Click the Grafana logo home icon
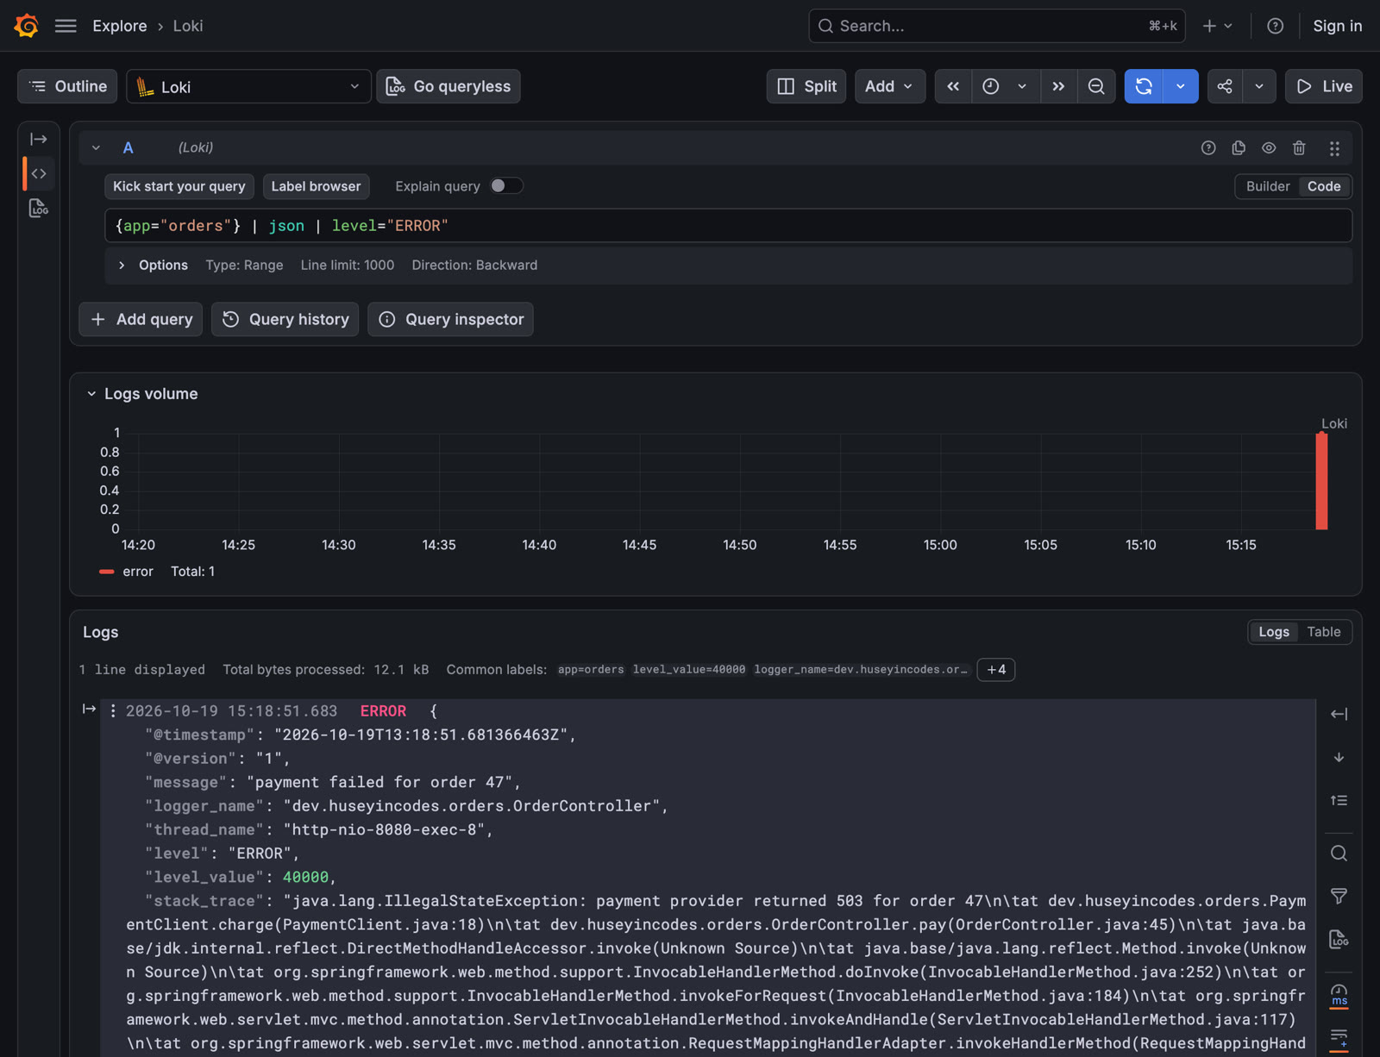 [x=27, y=26]
